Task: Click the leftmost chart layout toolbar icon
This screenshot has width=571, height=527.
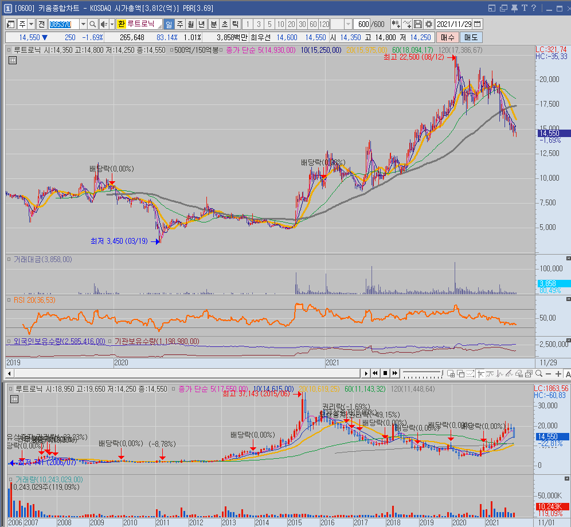Action: (x=10, y=24)
